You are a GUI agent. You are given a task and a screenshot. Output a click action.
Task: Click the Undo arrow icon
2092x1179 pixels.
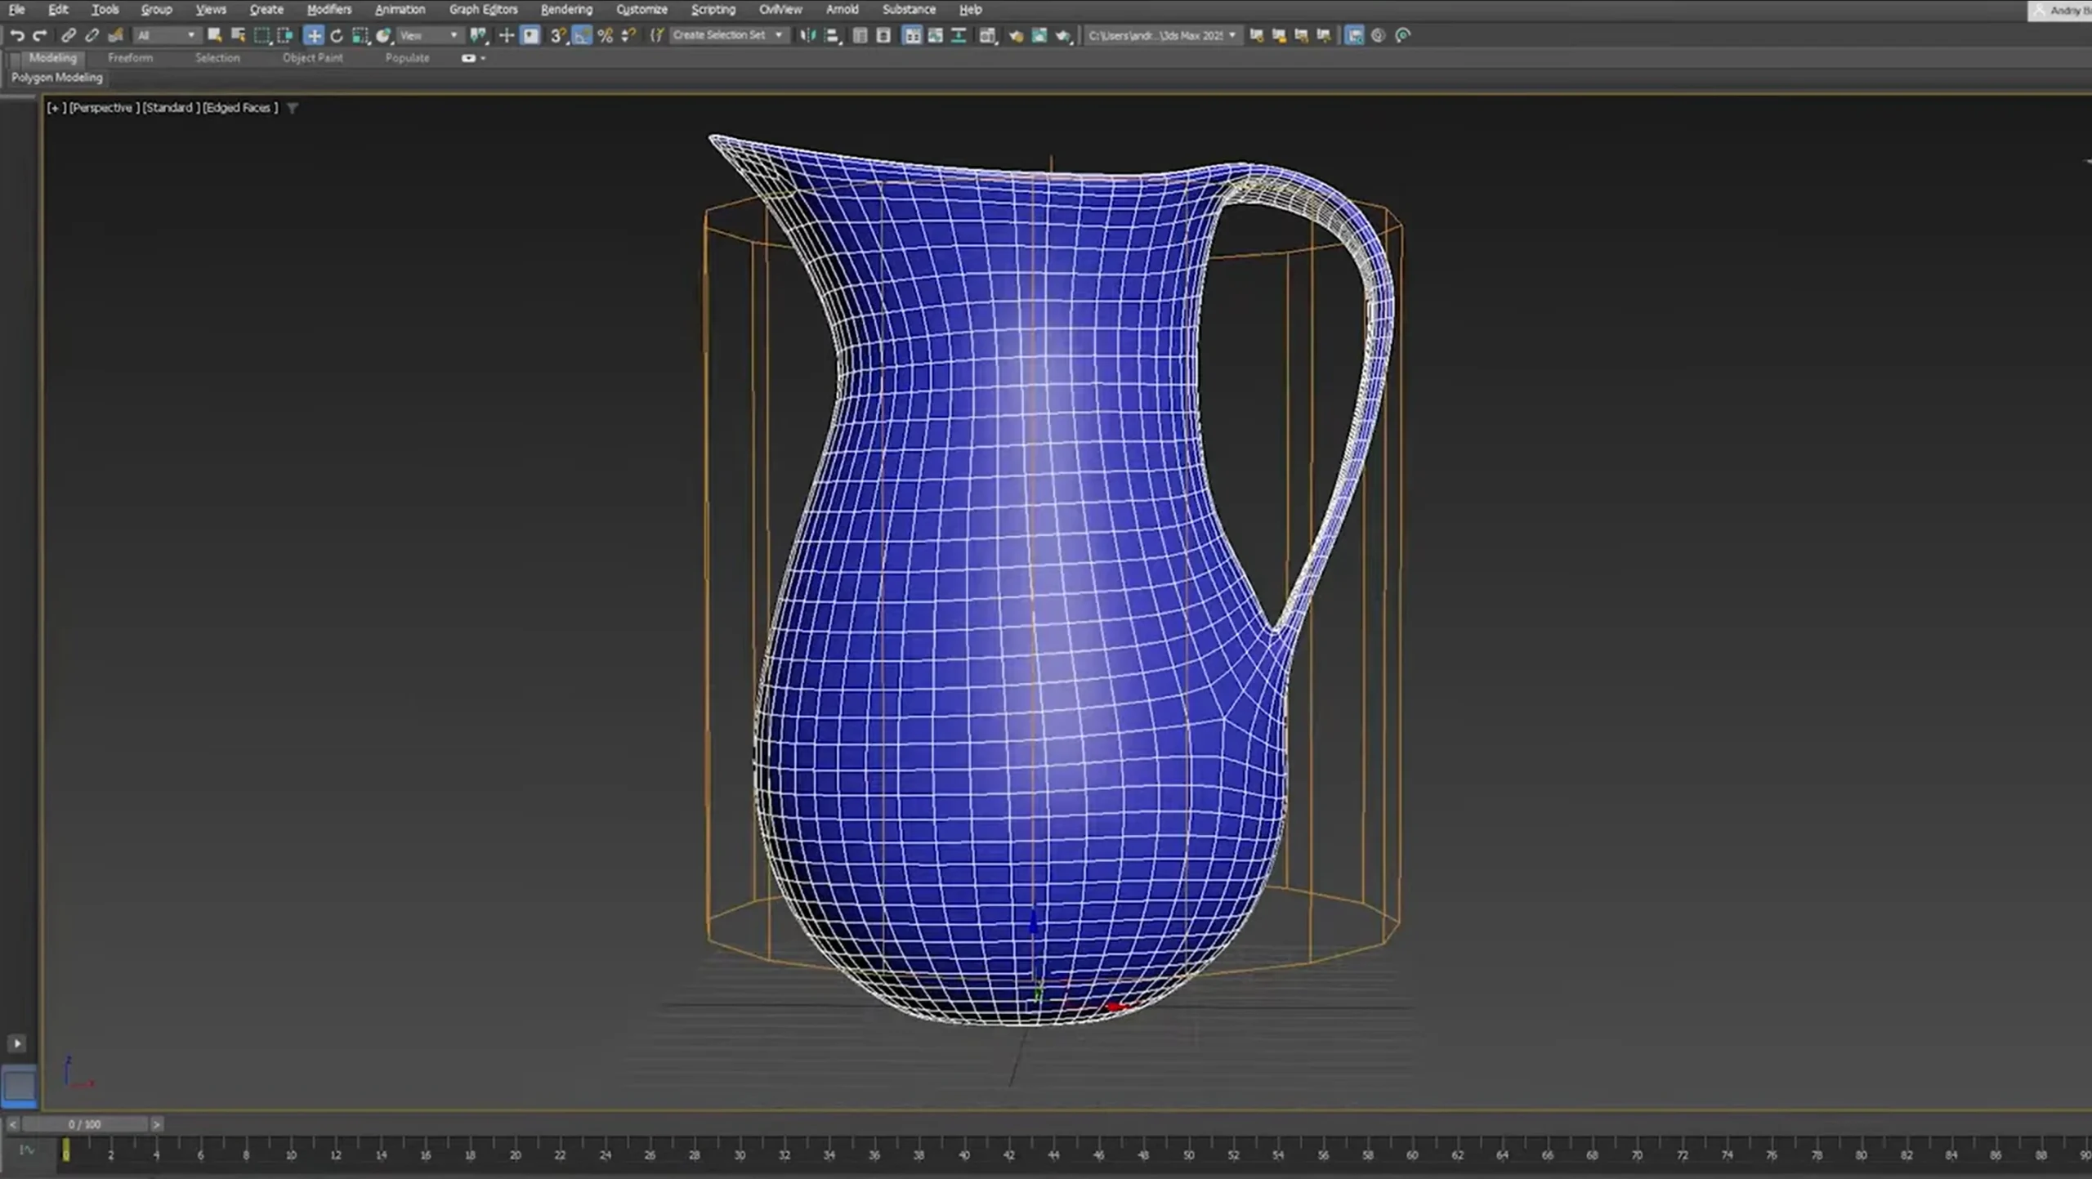16,35
